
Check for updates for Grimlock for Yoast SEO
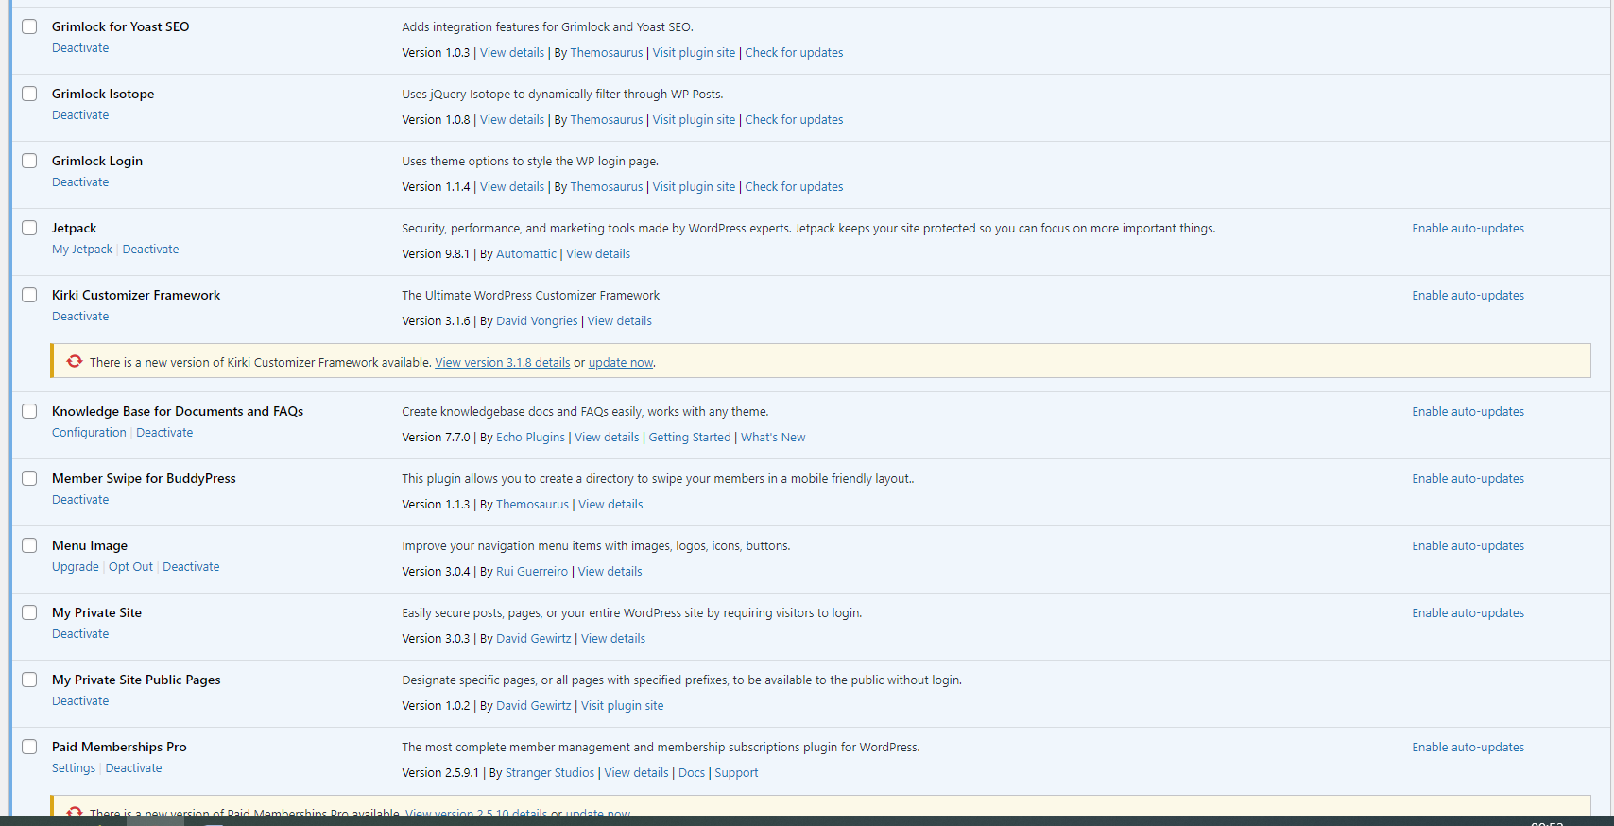pyautogui.click(x=794, y=53)
